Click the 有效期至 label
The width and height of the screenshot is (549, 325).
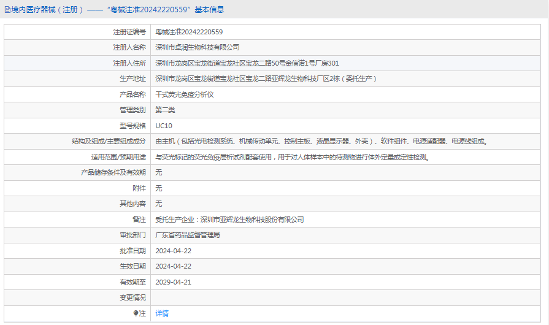[132, 282]
